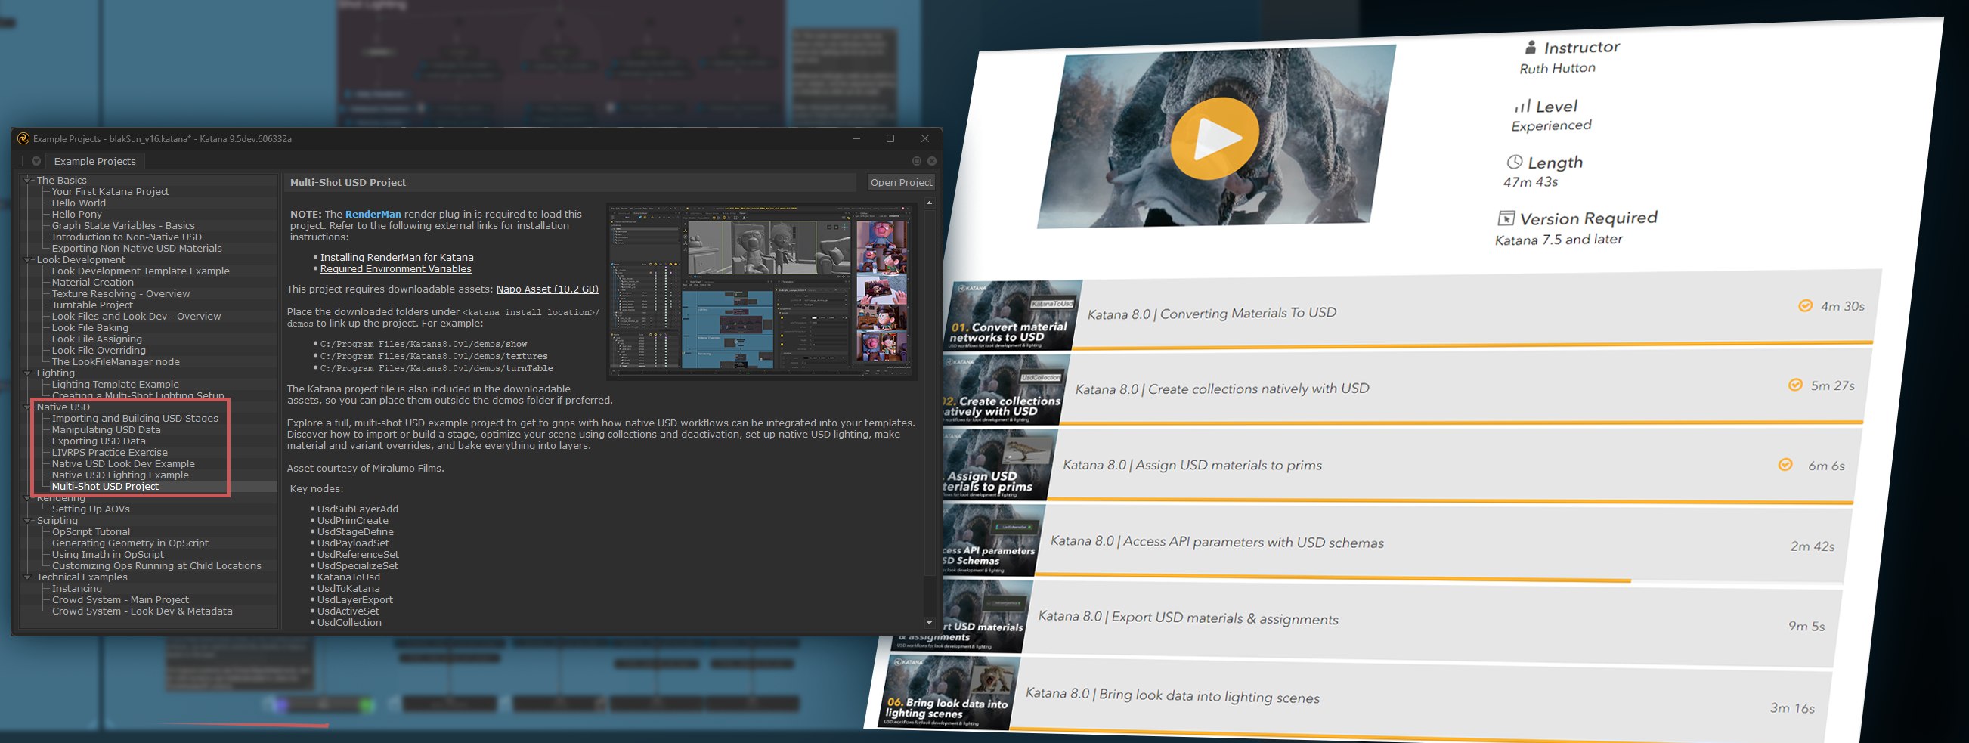Click the Version Required icon
This screenshot has width=1969, height=743.
(x=1506, y=218)
